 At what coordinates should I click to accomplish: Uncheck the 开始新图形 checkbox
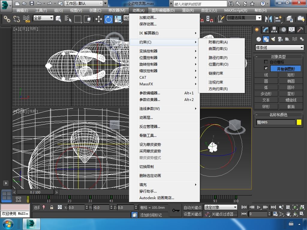point(266,69)
